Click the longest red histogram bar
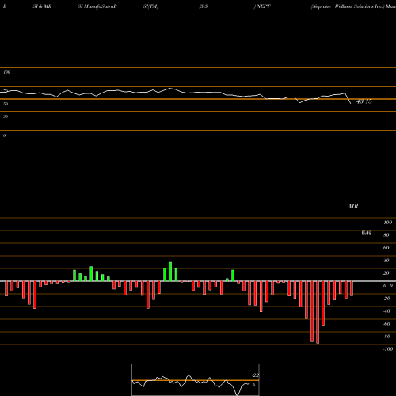396x396 pixels. [318, 312]
